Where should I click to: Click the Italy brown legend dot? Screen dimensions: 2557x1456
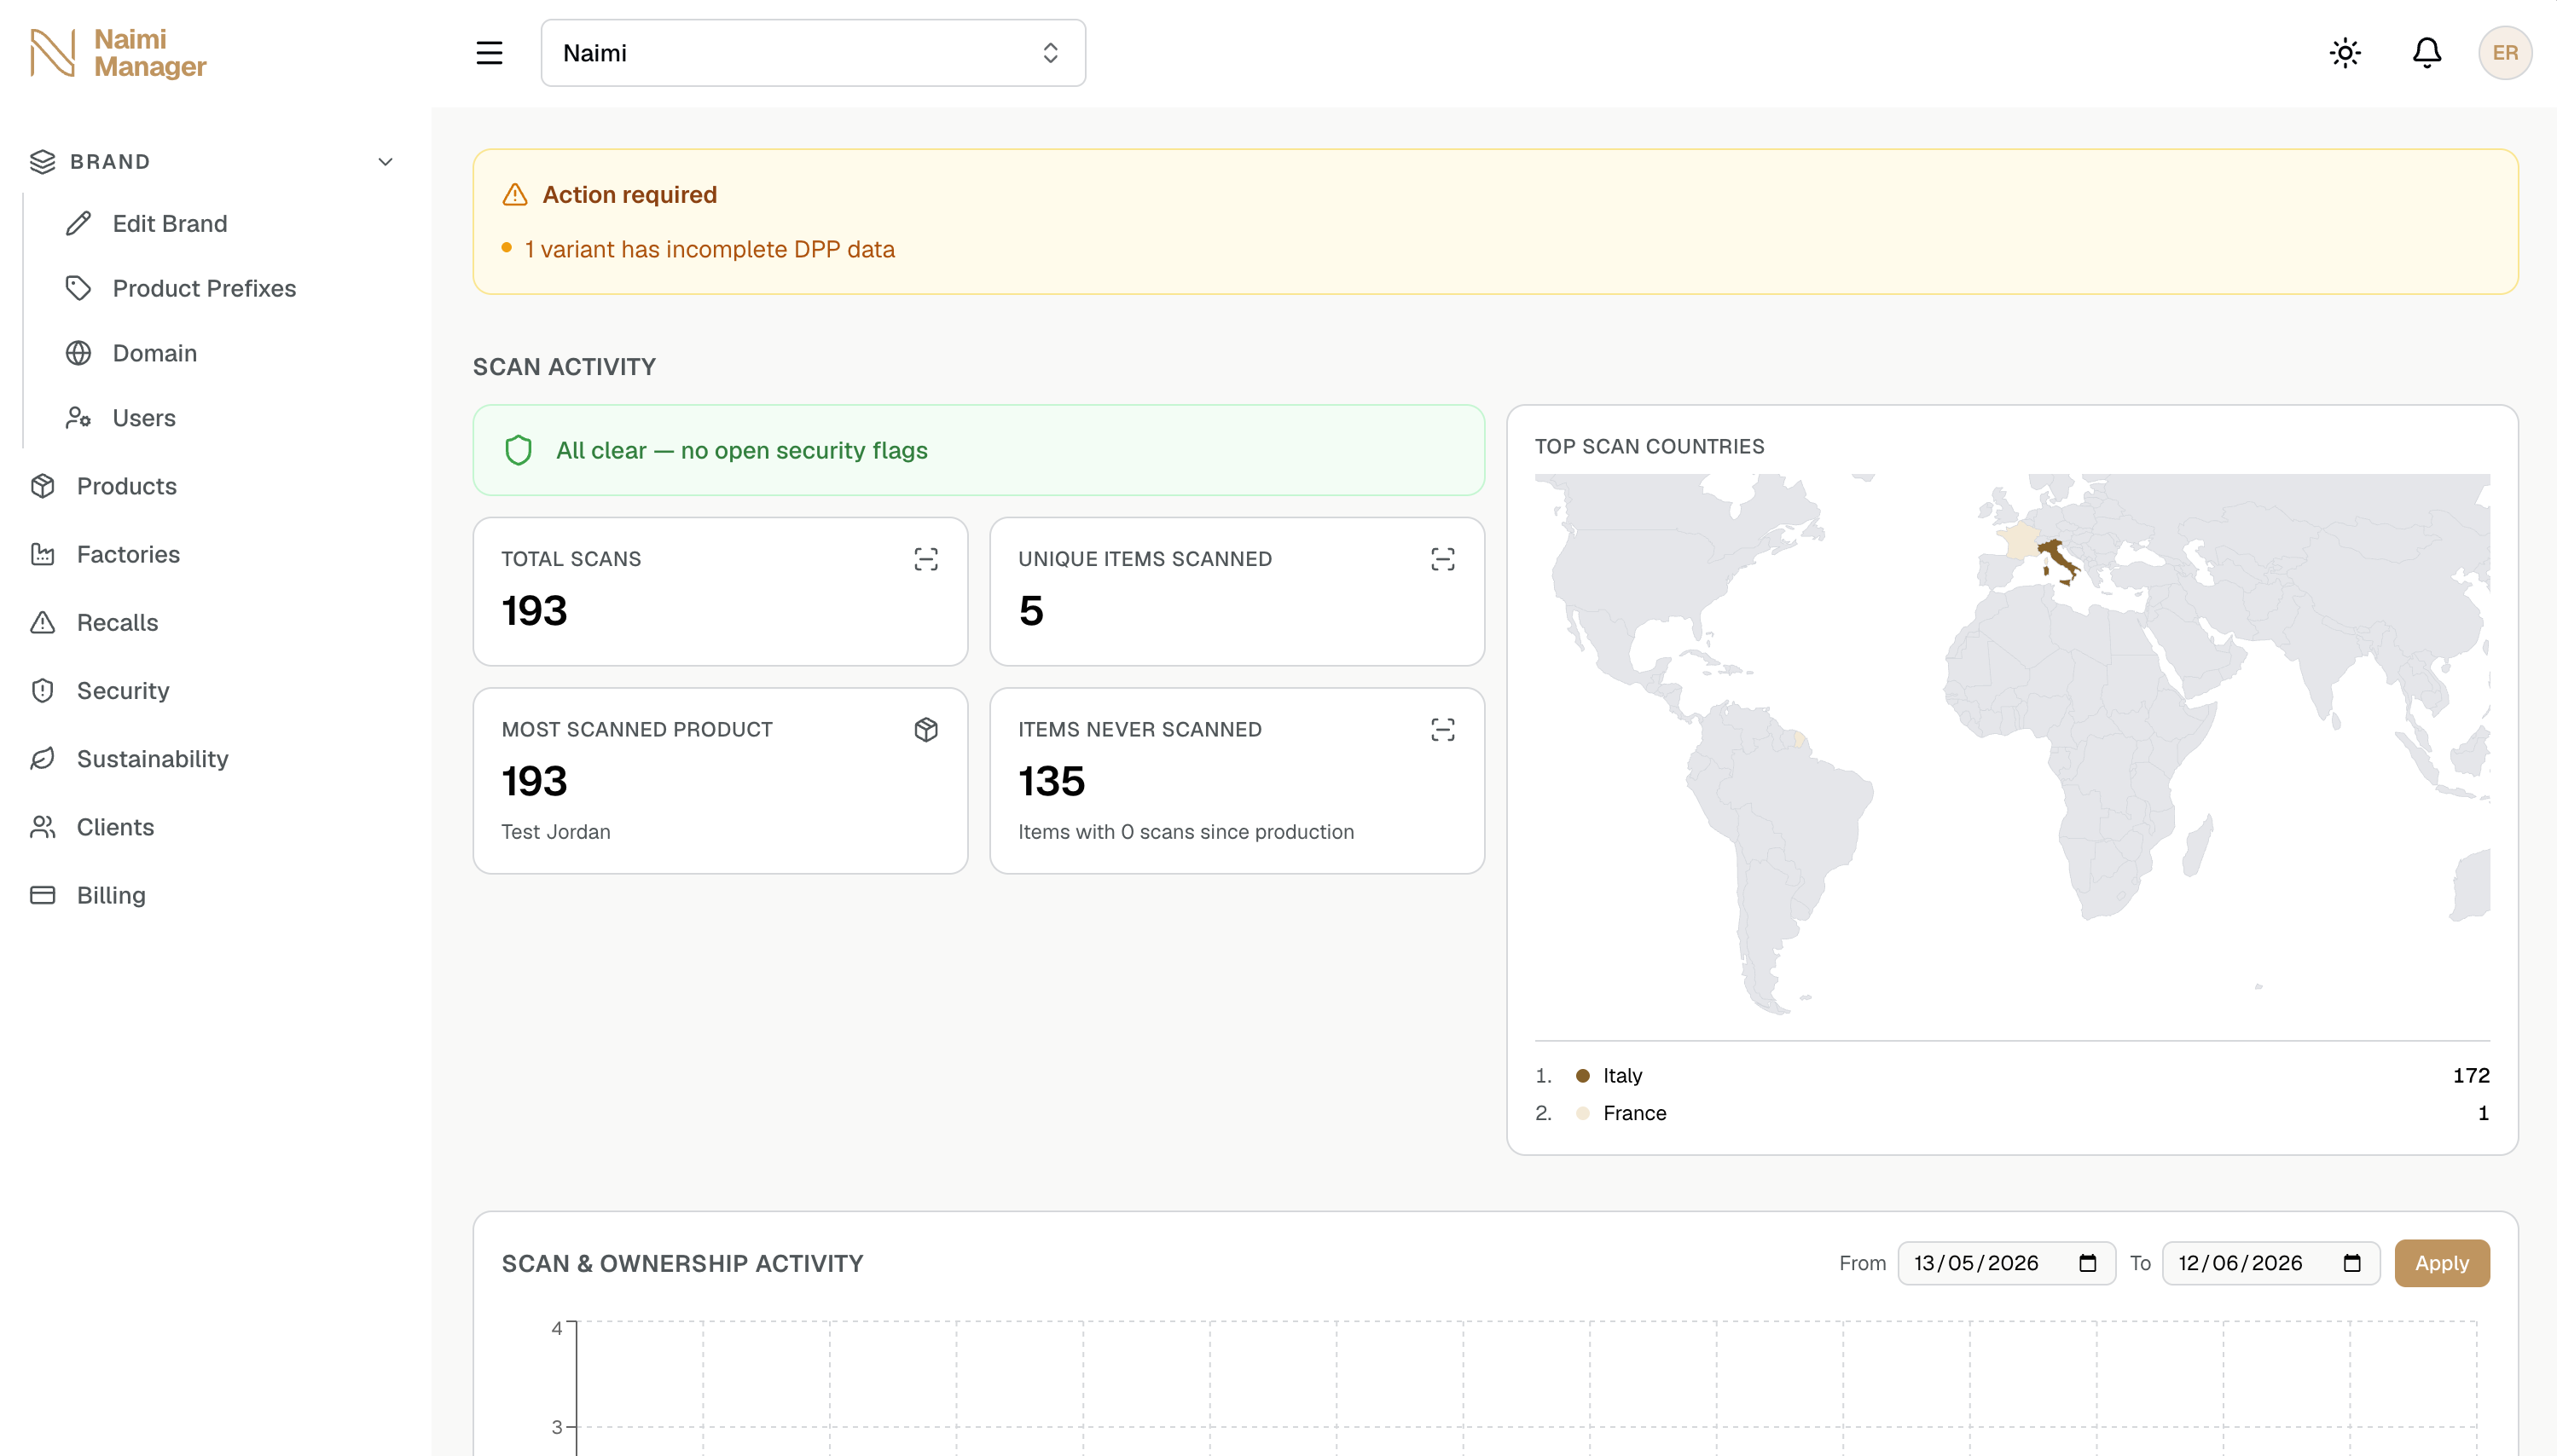tap(1583, 1076)
